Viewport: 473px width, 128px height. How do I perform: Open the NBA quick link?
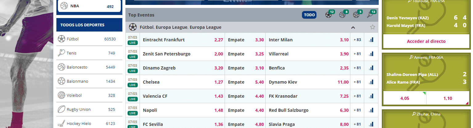[x=89, y=6]
